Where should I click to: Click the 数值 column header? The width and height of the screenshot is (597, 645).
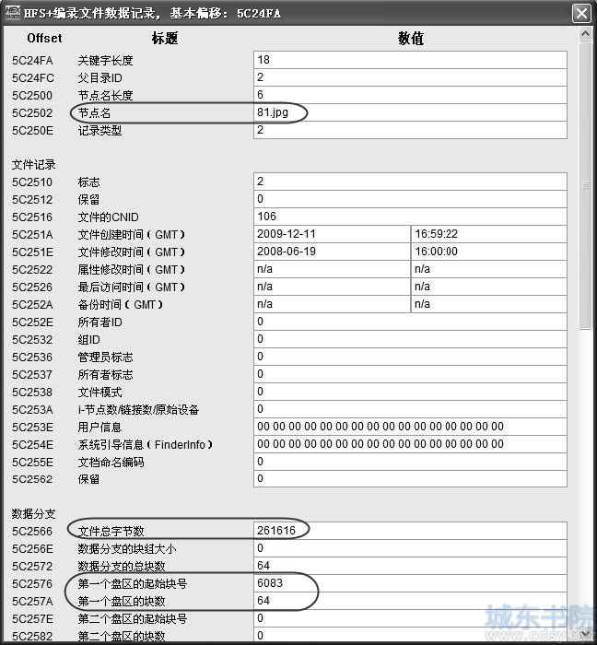[410, 39]
